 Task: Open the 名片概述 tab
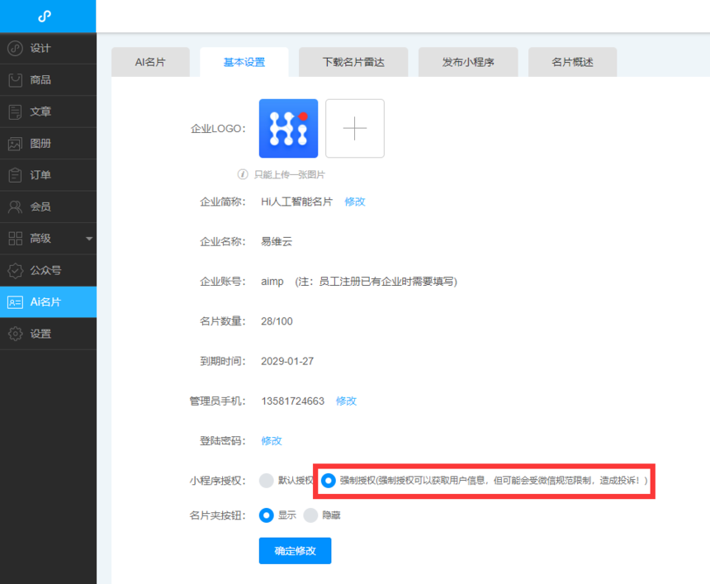(572, 62)
